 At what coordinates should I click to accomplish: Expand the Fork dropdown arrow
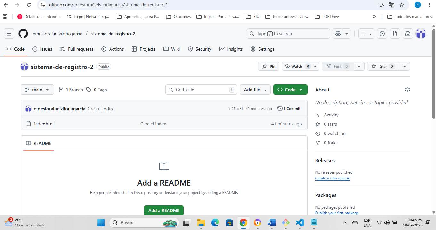(x=359, y=66)
